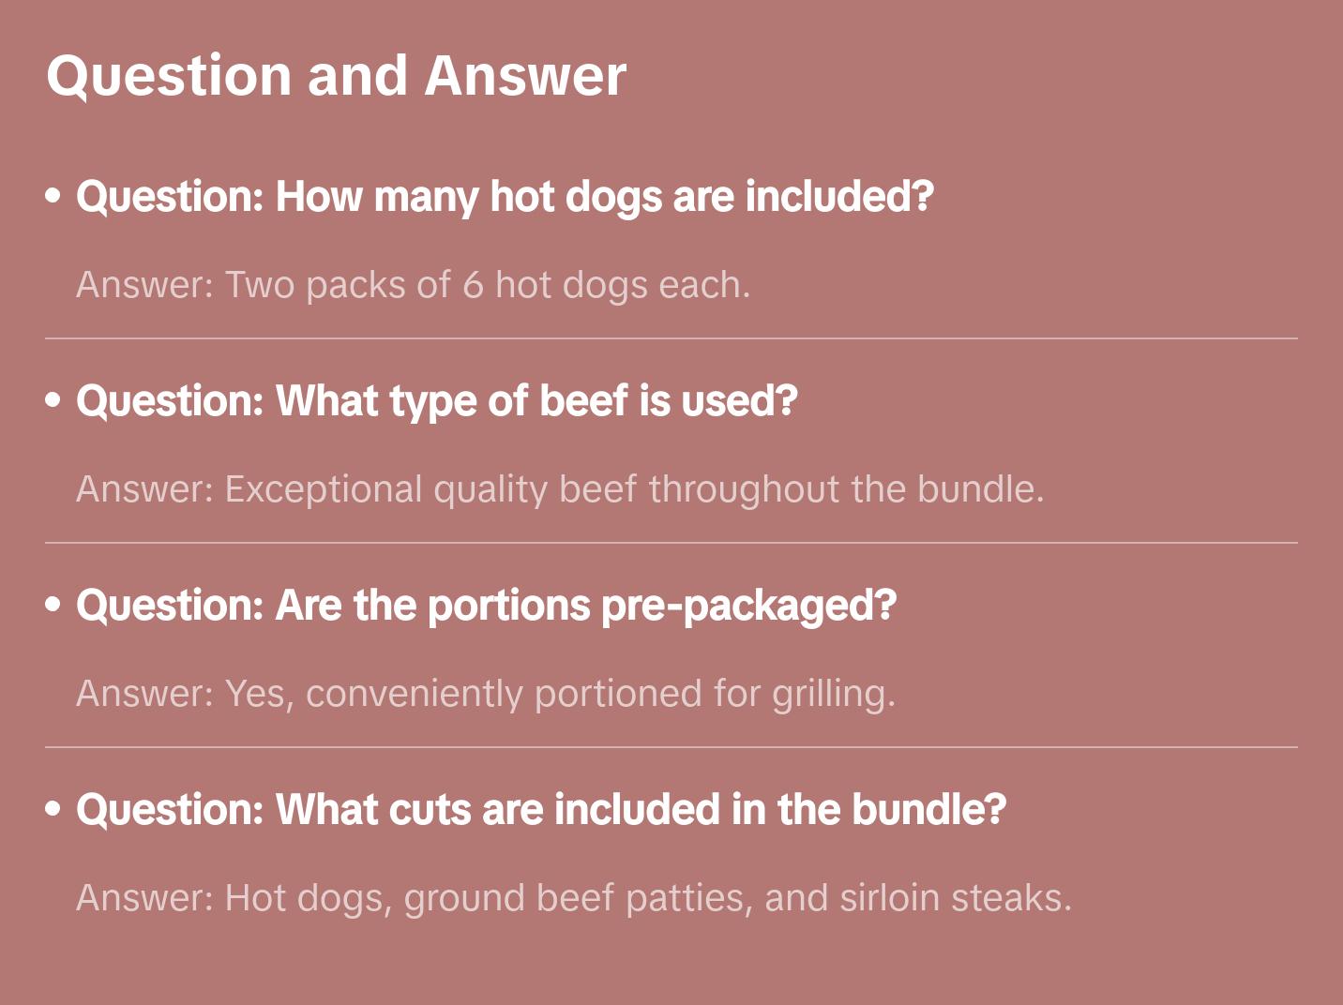The height and width of the screenshot is (1005, 1343).
Task: Open the 'What type of beef is used?' question
Action: coord(436,401)
